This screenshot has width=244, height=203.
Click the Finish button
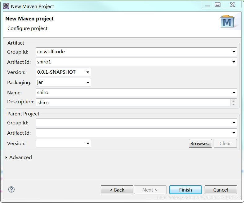click(x=185, y=190)
